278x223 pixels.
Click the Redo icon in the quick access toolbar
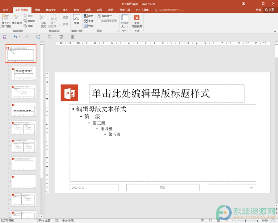point(27,37)
